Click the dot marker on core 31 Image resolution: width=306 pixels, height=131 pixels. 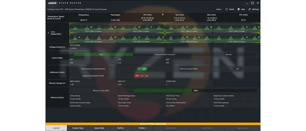click(x=247, y=37)
